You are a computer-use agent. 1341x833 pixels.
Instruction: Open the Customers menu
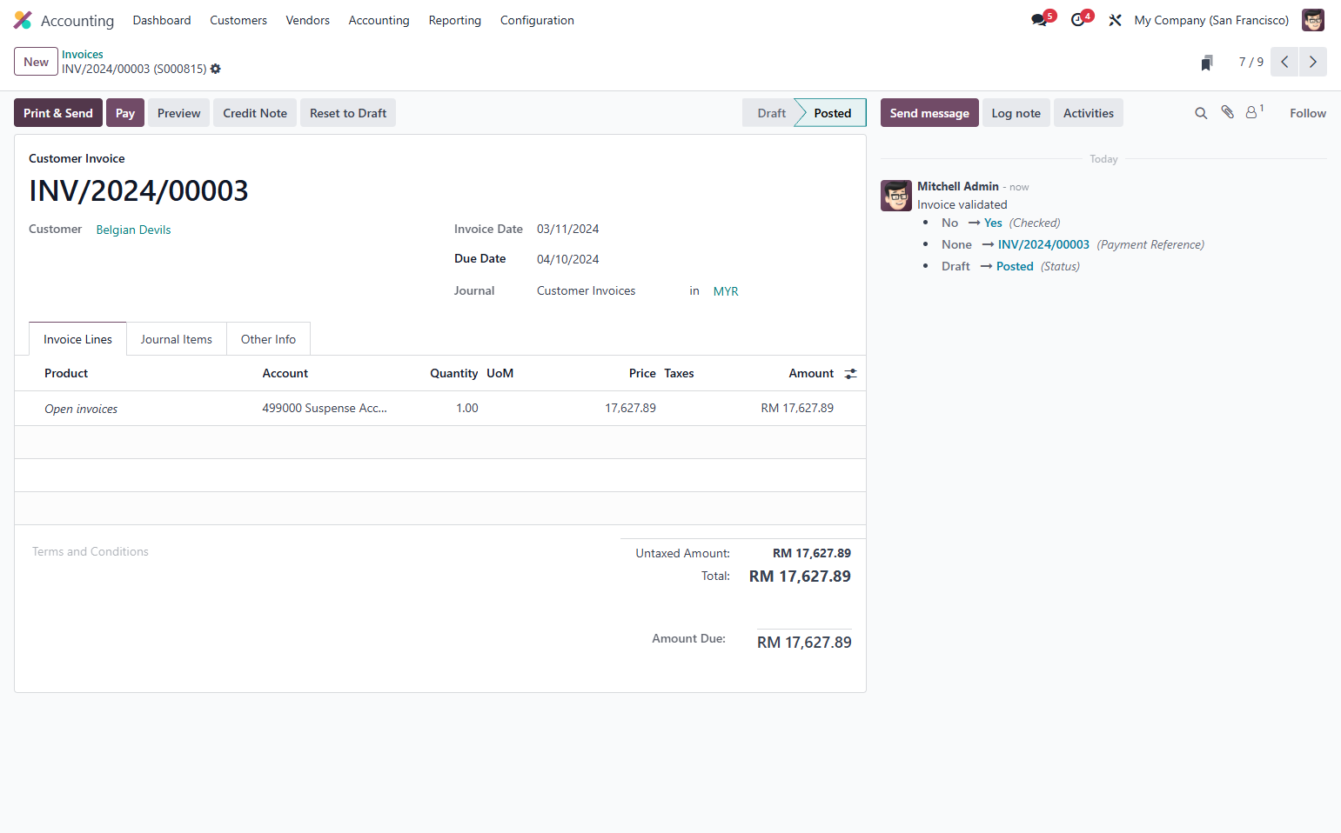coord(238,20)
